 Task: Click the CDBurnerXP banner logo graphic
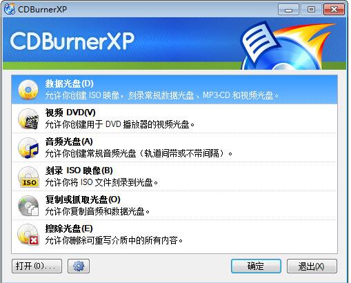[286, 46]
